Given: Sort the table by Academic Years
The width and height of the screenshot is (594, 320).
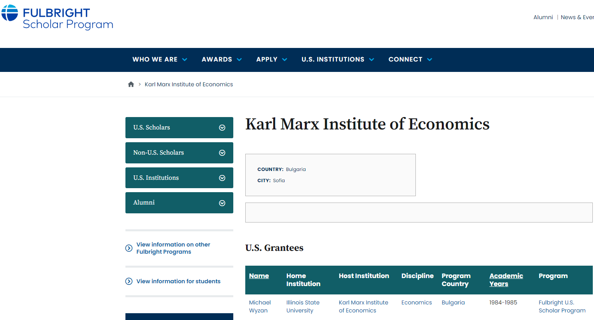Looking at the screenshot, I should (506, 280).
